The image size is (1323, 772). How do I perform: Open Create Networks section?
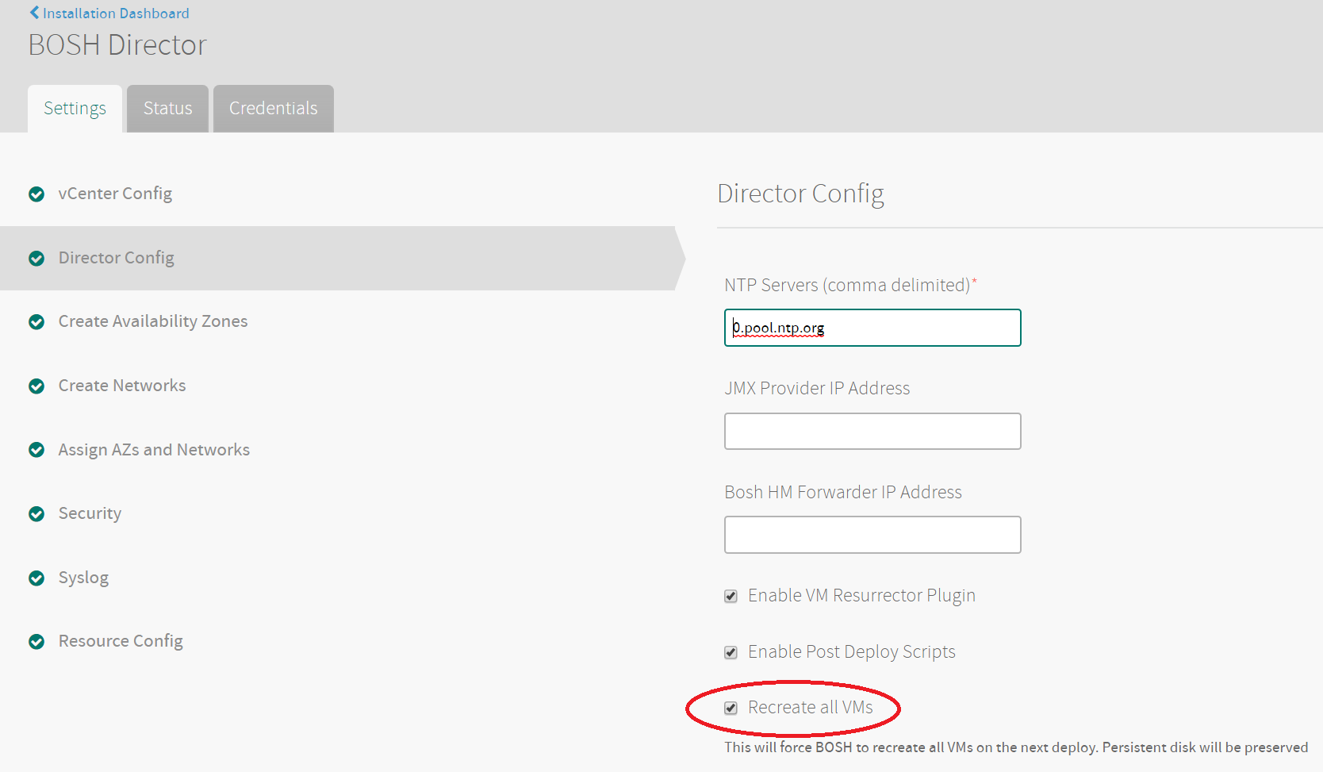[122, 386]
